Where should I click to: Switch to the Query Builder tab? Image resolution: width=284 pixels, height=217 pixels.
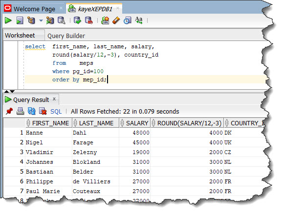[x=66, y=36]
